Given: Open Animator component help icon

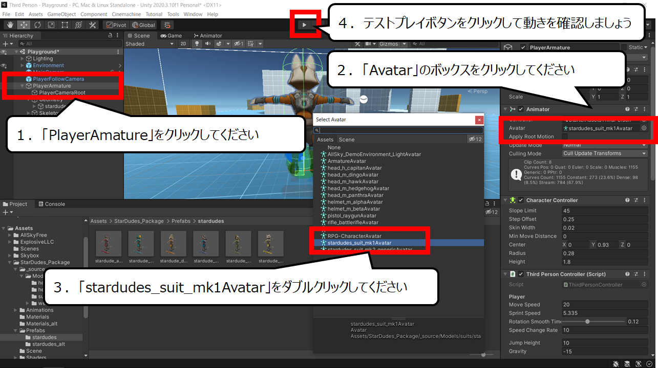Looking at the screenshot, I should [627, 109].
